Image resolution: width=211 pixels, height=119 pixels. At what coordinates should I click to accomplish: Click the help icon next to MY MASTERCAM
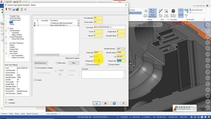[207, 6]
